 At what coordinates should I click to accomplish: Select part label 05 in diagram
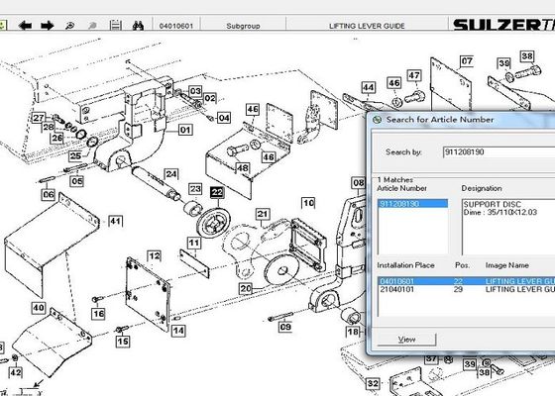77,181
